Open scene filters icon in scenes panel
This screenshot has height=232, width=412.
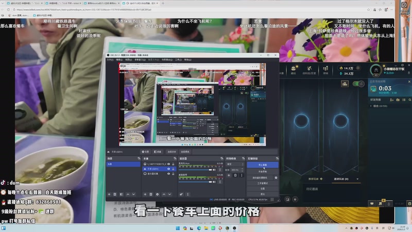pos(121,194)
